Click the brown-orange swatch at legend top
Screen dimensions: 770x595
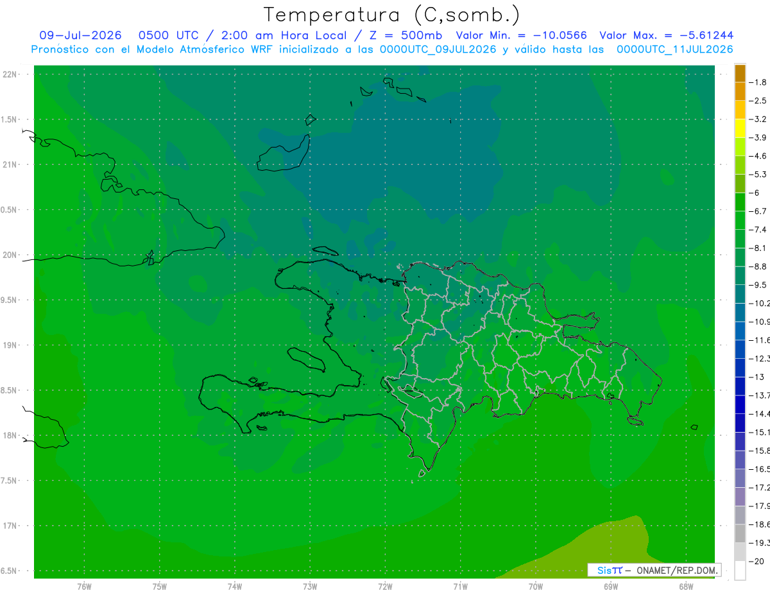[740, 74]
